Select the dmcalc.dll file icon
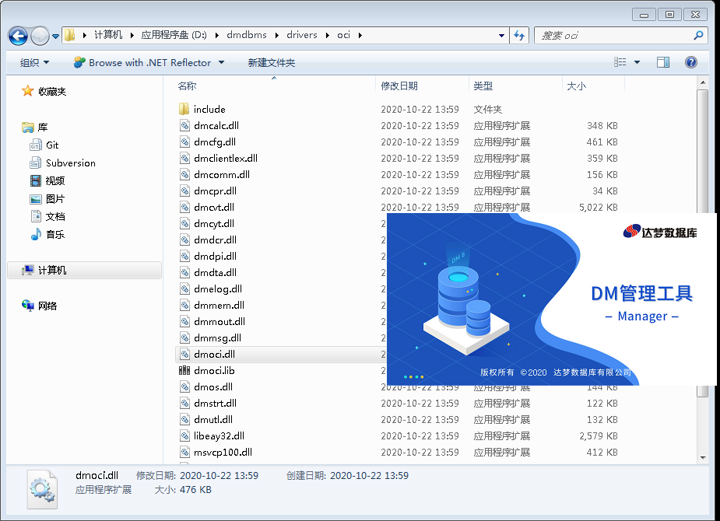The height and width of the screenshot is (521, 720). coord(184,126)
